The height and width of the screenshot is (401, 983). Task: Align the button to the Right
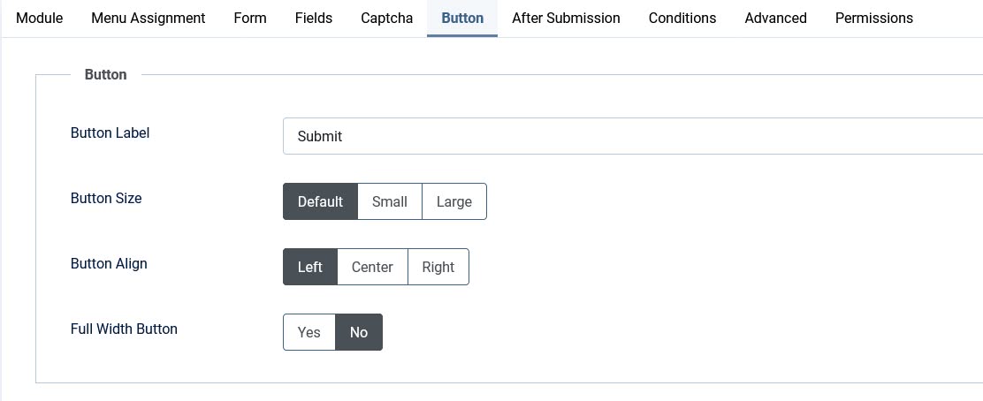pos(438,267)
